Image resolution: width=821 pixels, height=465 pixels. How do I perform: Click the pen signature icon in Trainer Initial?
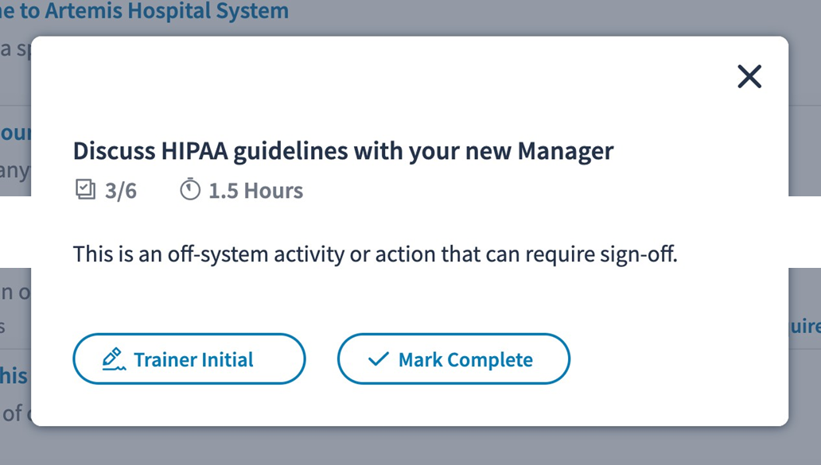click(115, 359)
